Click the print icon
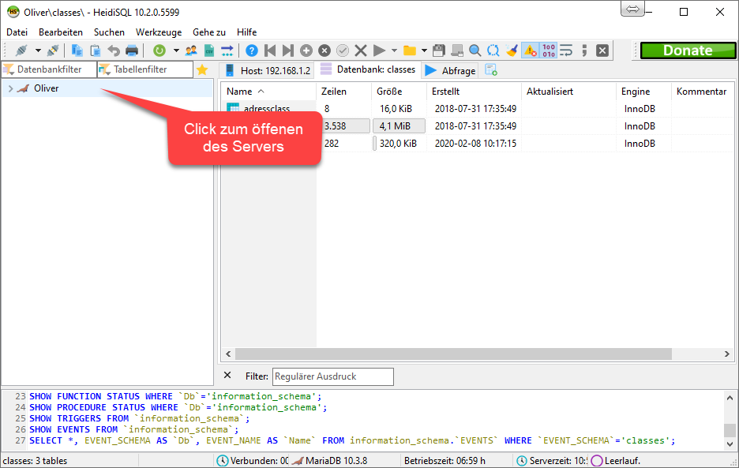The height and width of the screenshot is (468, 739). click(132, 51)
